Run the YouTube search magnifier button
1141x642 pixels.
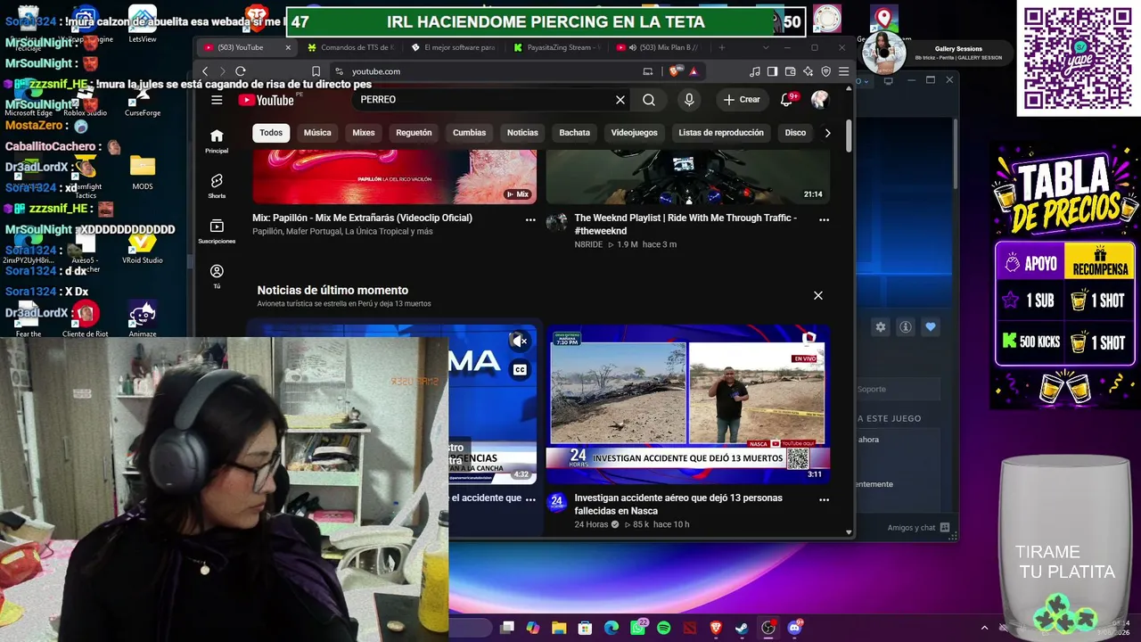pos(649,100)
